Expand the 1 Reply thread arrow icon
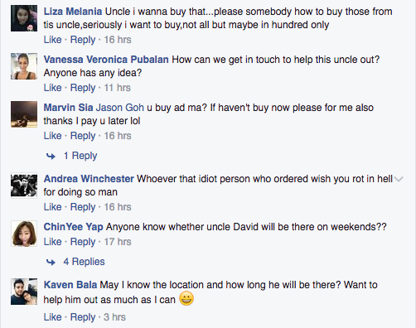 [x=51, y=157]
